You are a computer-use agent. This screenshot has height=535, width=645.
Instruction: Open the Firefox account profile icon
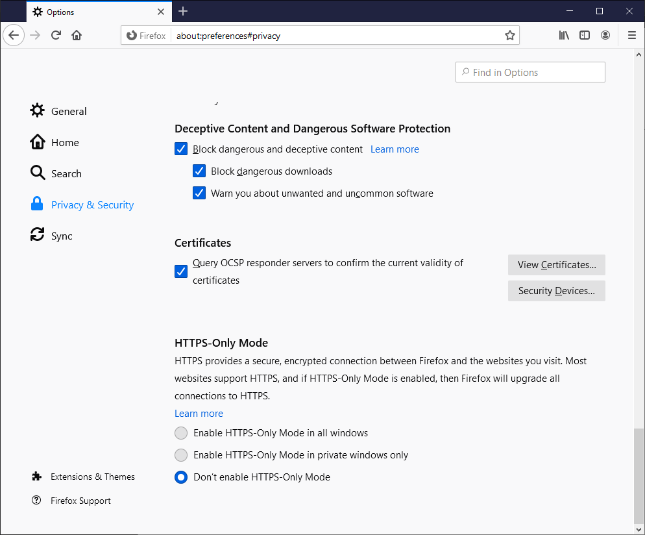[x=605, y=35]
